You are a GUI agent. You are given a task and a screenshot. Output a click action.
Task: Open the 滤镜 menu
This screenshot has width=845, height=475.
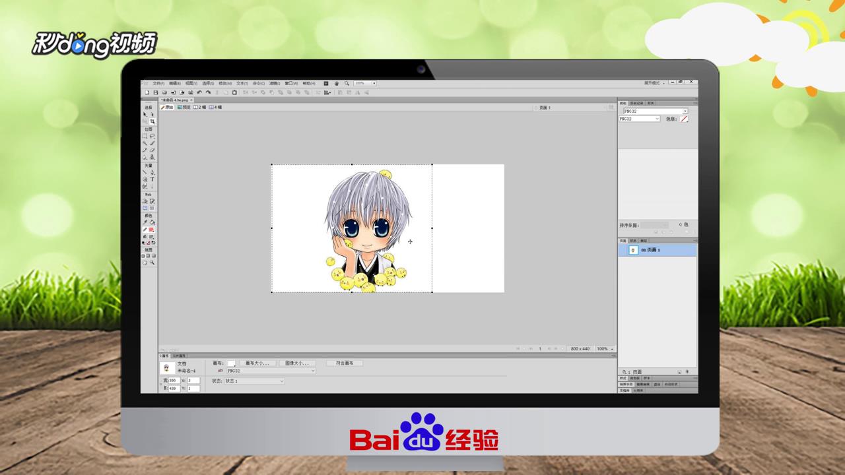click(275, 83)
